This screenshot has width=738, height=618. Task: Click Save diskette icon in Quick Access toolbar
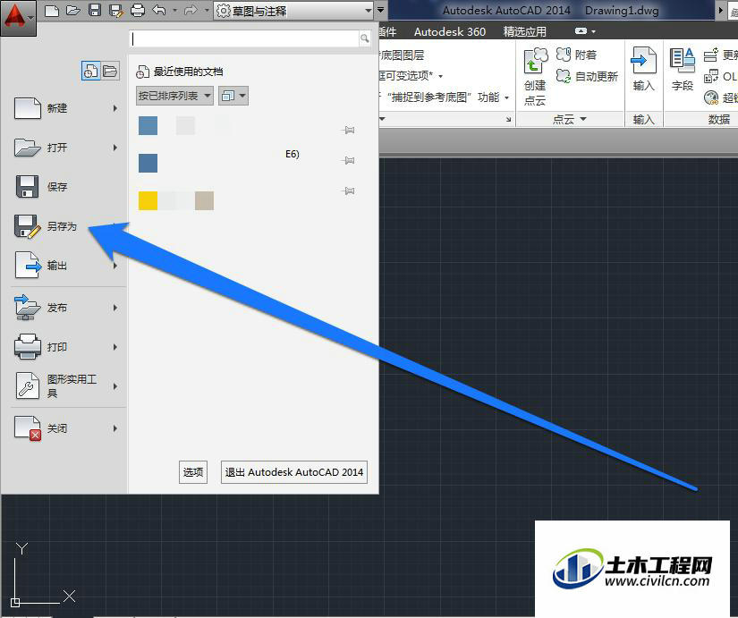coord(95,11)
